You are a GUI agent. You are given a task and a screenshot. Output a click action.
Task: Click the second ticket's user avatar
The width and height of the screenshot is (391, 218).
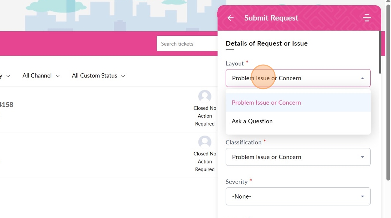(x=205, y=142)
